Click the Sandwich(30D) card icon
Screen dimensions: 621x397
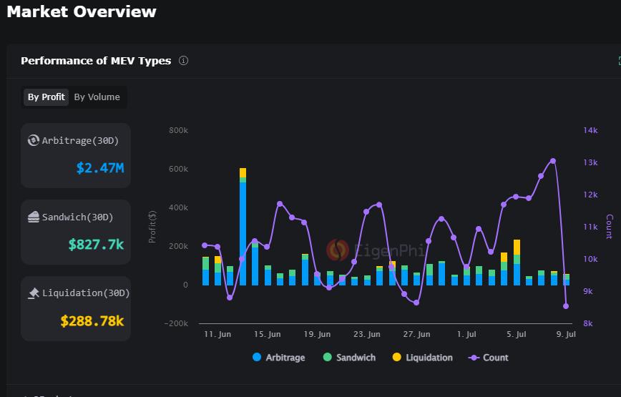[x=34, y=217]
